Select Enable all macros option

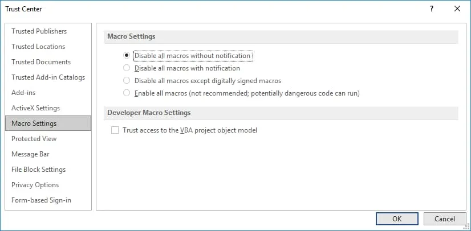[127, 93]
